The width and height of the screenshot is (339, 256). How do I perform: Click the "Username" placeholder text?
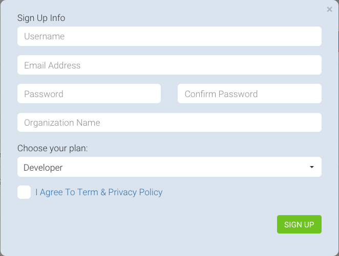click(45, 36)
